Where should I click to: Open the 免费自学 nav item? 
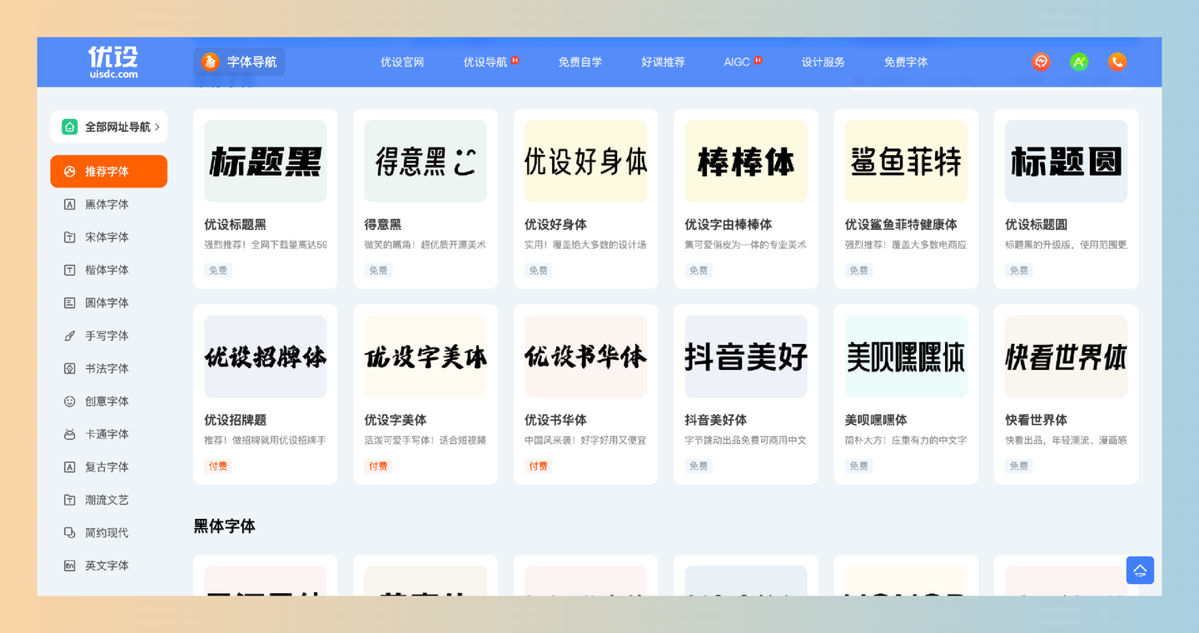(580, 62)
